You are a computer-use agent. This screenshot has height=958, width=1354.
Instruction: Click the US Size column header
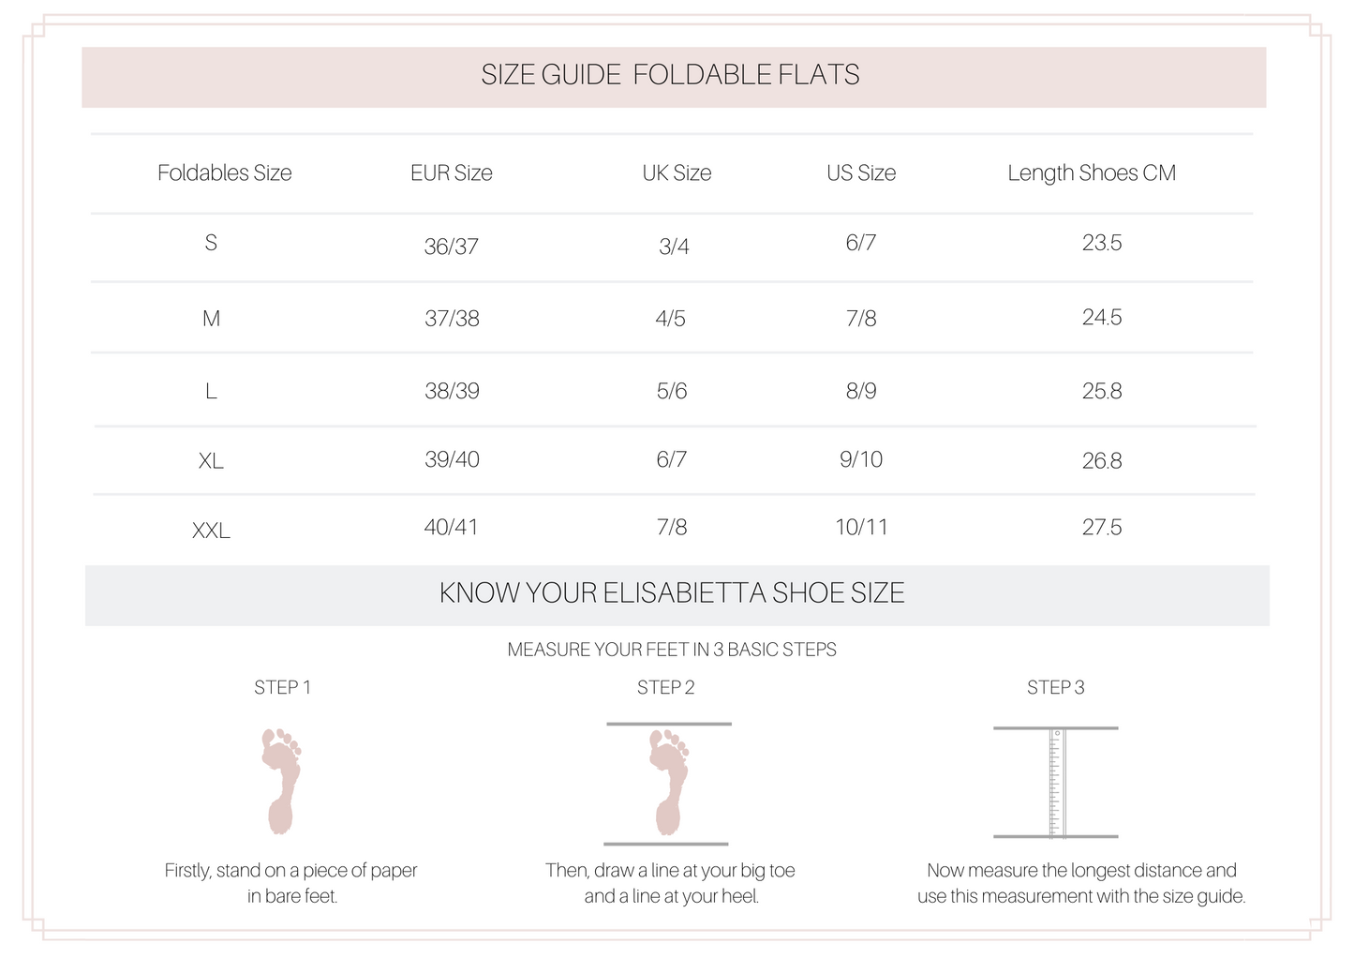861,173
